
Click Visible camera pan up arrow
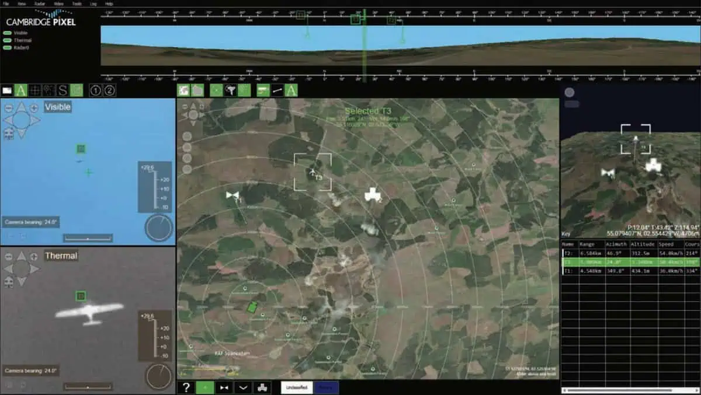21,106
